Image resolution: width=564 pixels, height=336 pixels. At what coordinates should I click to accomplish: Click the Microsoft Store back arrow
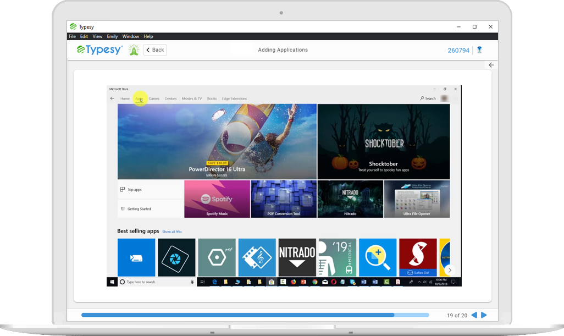(112, 98)
